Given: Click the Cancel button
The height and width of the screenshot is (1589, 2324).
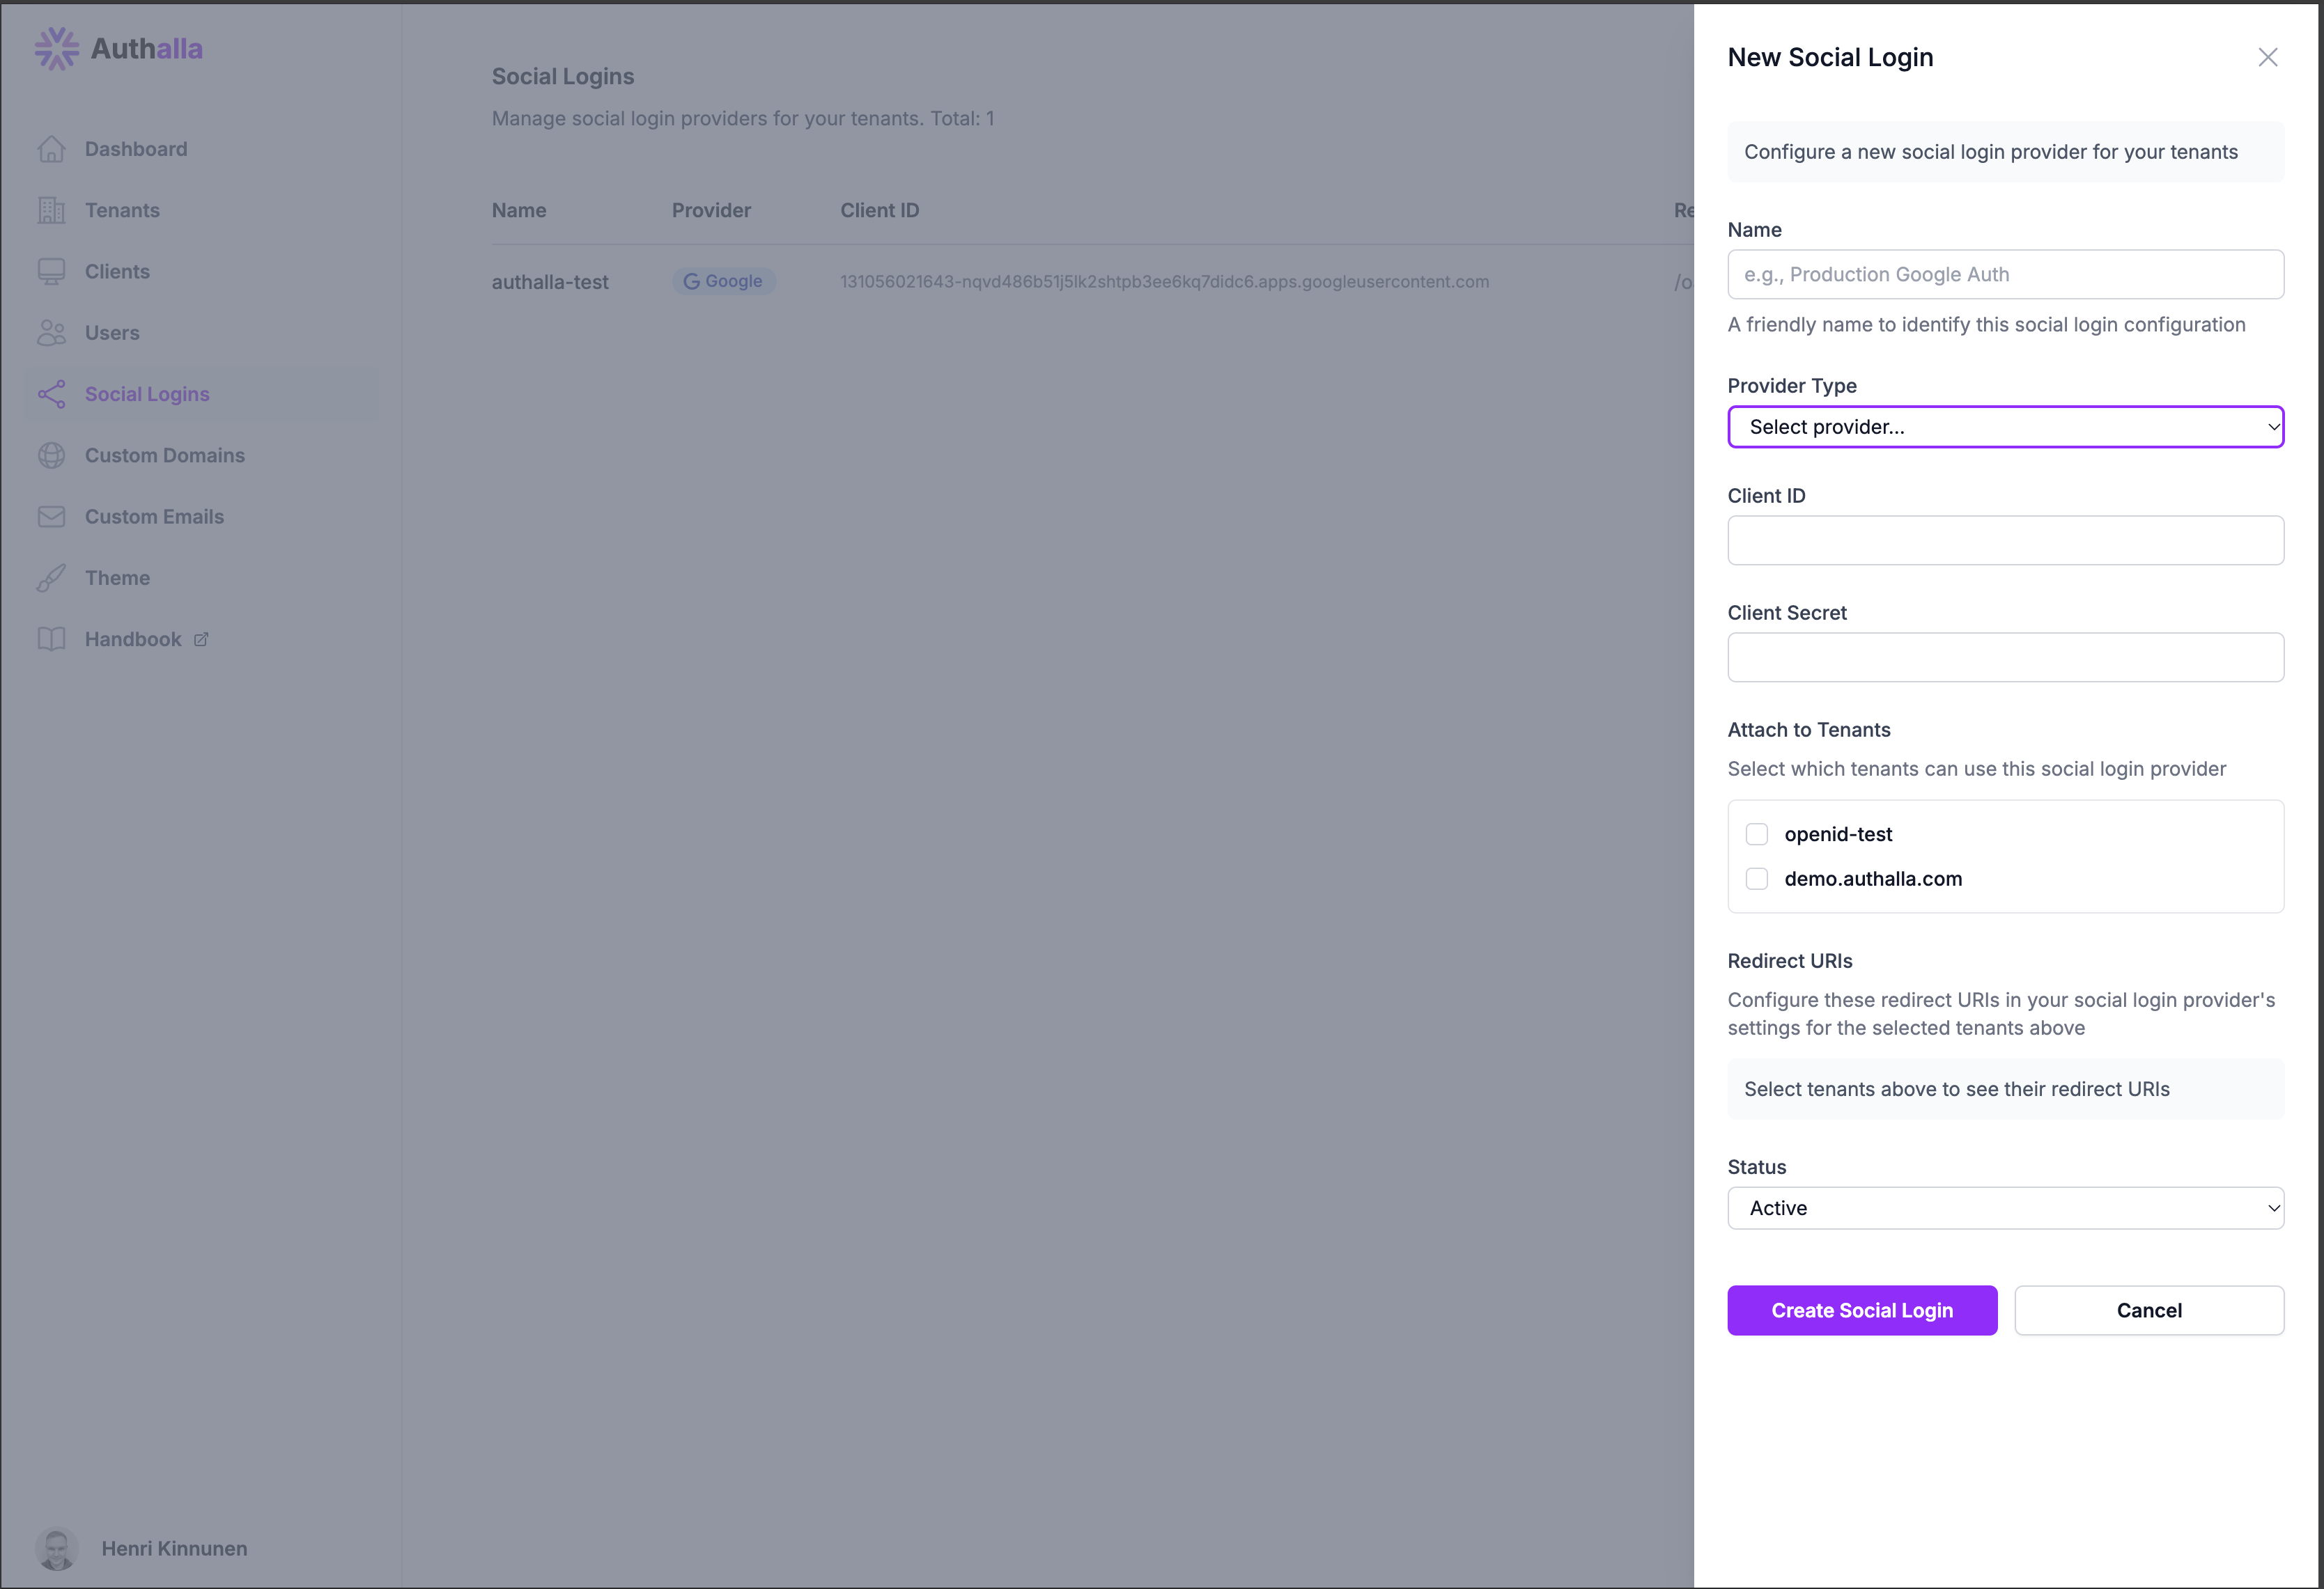Looking at the screenshot, I should [x=2148, y=1310].
